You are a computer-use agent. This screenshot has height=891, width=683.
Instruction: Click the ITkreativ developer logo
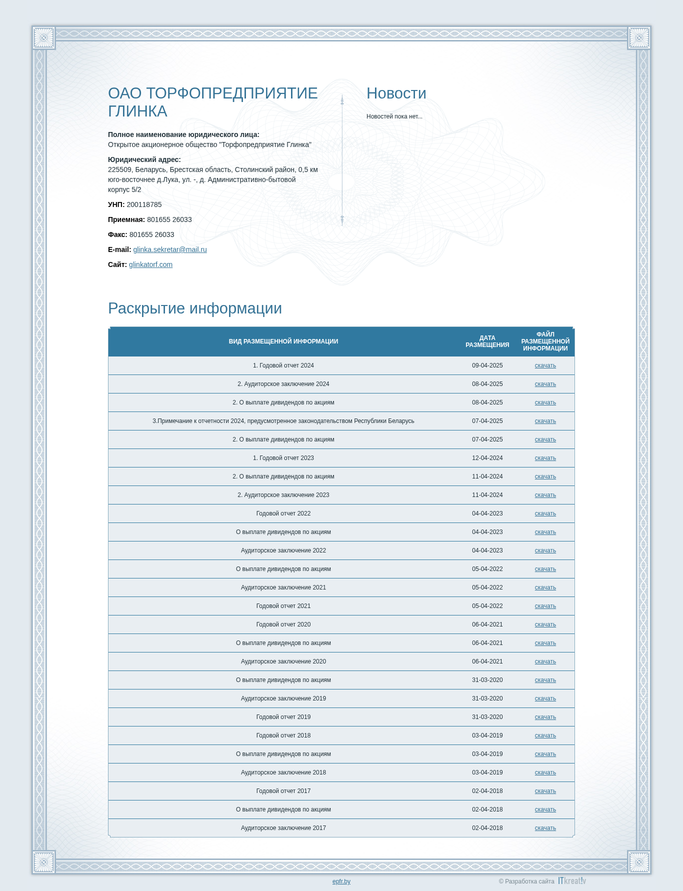pyautogui.click(x=572, y=881)
